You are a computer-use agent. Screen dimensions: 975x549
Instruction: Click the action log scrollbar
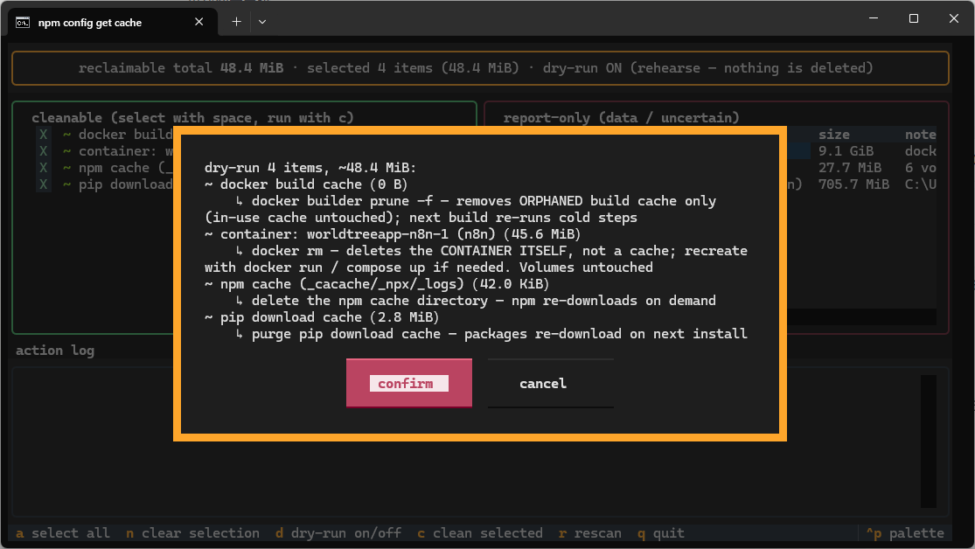(929, 441)
